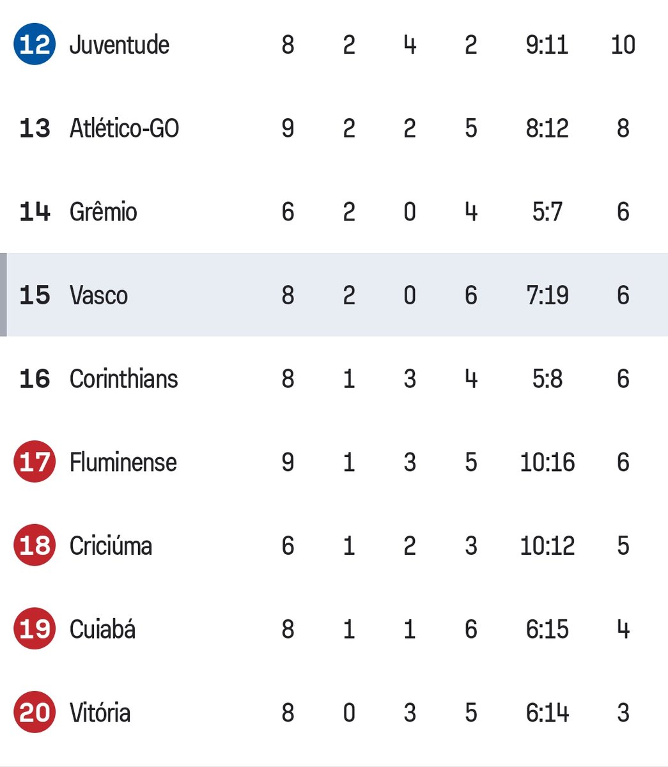The width and height of the screenshot is (668, 767).
Task: Click the red position 18 badge
Action: click(x=35, y=545)
